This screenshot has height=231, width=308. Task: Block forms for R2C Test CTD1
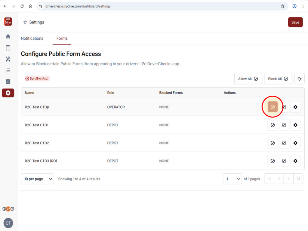coord(284,125)
